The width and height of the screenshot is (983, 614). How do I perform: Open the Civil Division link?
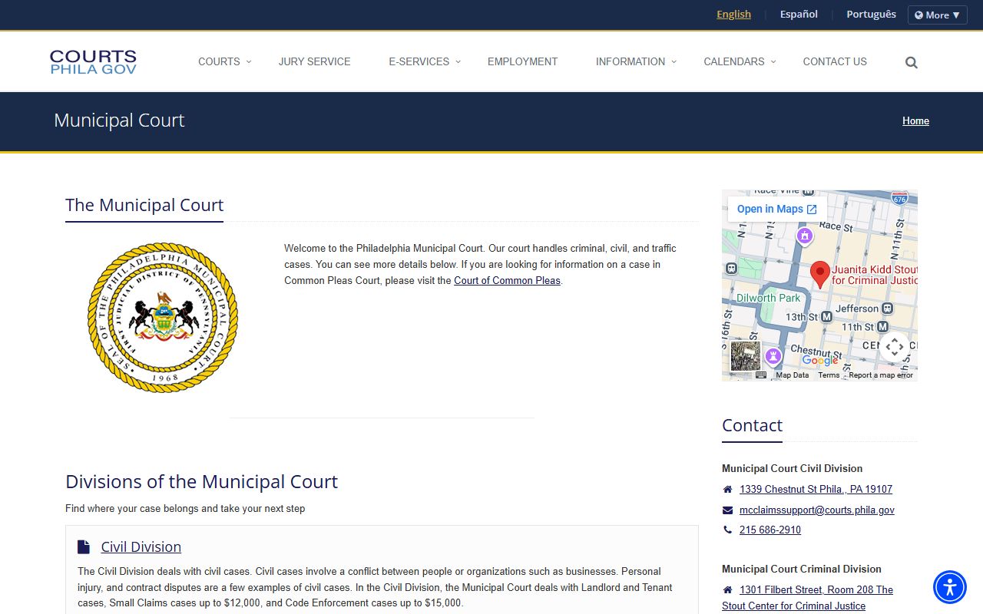(141, 547)
